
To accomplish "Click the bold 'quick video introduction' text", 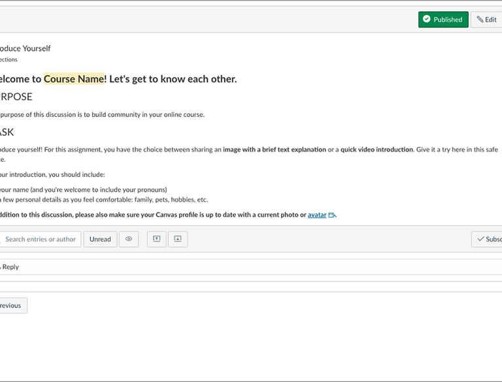I will (x=376, y=150).
